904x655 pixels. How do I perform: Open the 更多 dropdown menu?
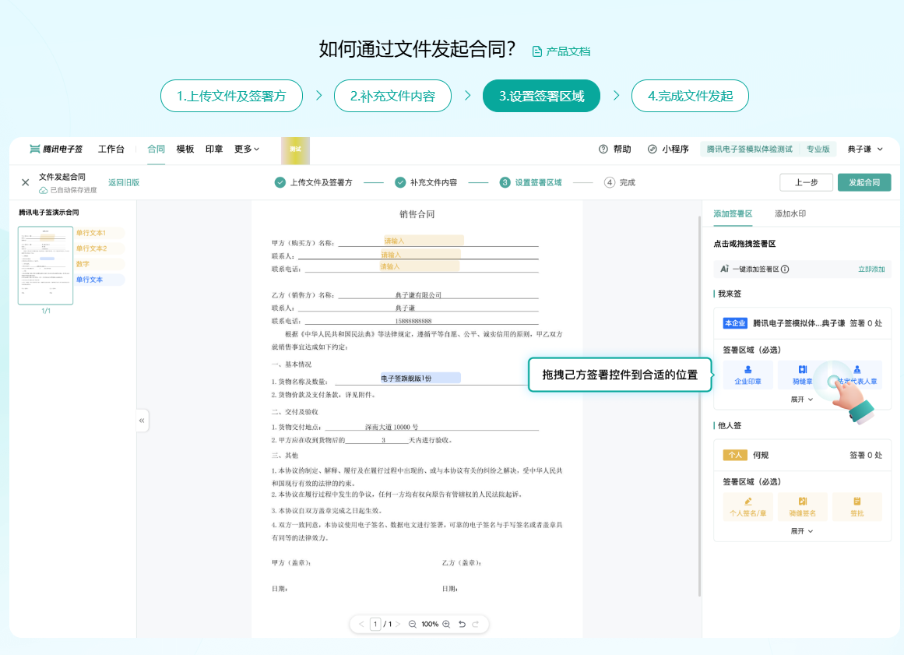[244, 149]
